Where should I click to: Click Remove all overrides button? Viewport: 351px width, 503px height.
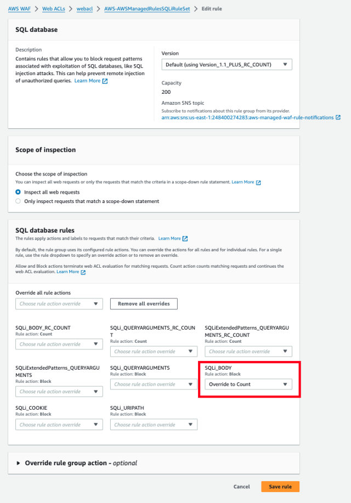(x=144, y=304)
